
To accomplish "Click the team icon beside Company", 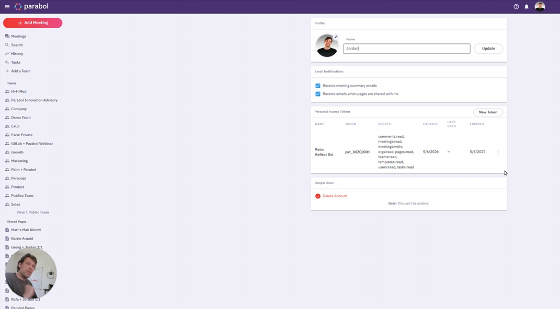I will 7,109.
